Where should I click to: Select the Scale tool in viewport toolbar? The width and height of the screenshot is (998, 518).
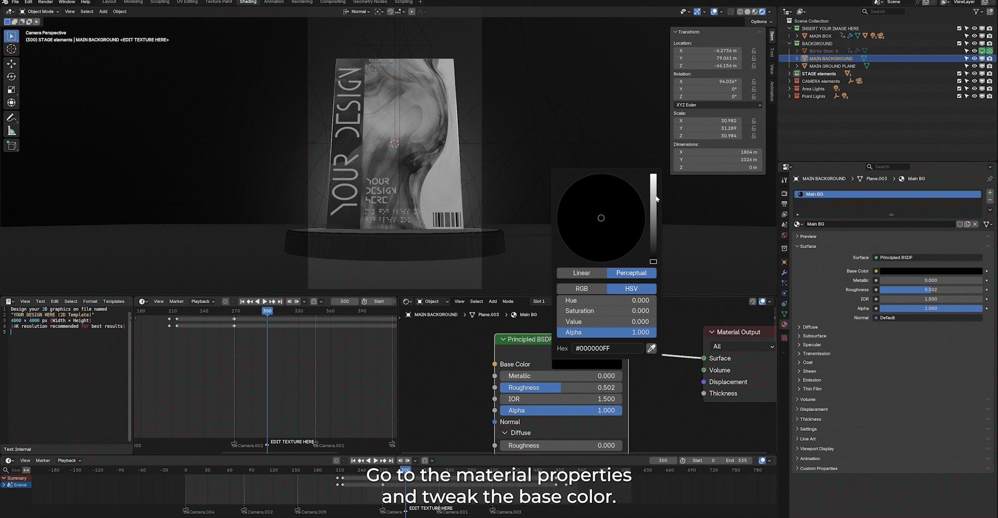click(11, 90)
